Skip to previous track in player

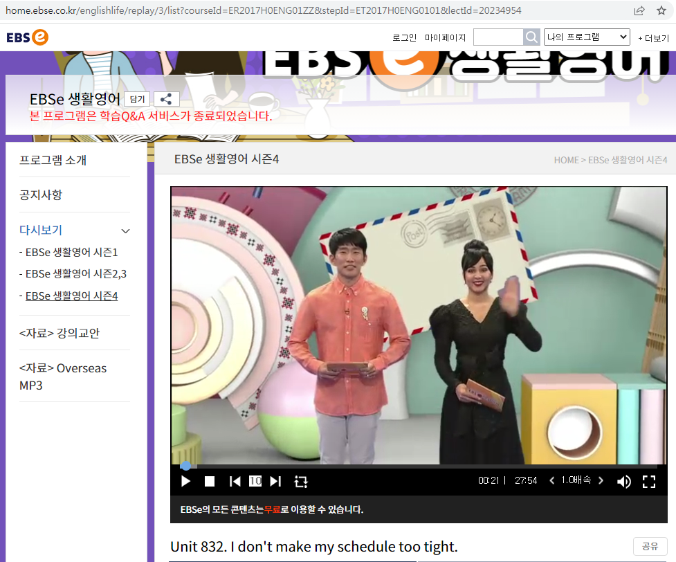tap(235, 481)
